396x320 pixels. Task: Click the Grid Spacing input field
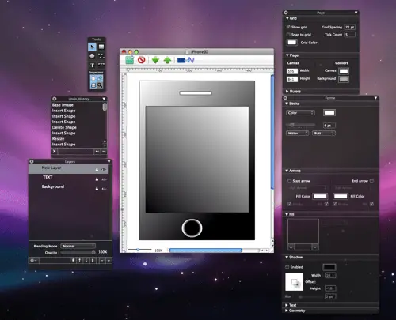(x=350, y=27)
